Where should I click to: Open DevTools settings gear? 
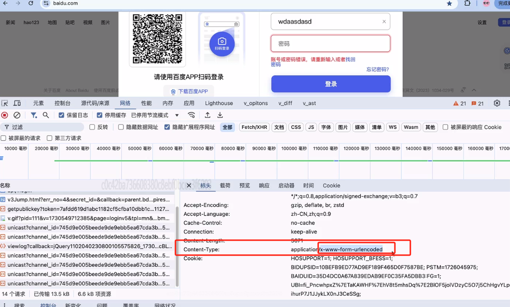[x=497, y=103]
